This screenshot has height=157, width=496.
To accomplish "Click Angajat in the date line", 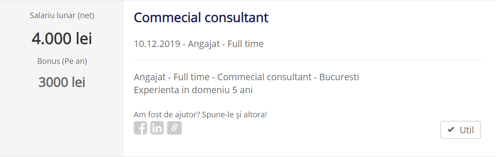I will point(204,44).
